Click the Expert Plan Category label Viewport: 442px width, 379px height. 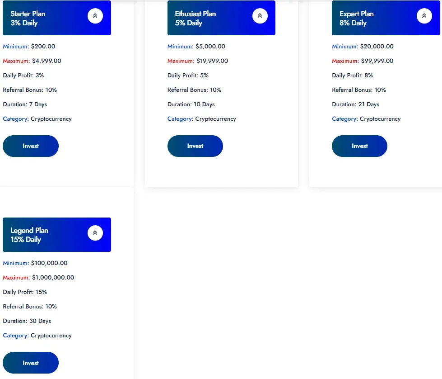[x=345, y=119]
